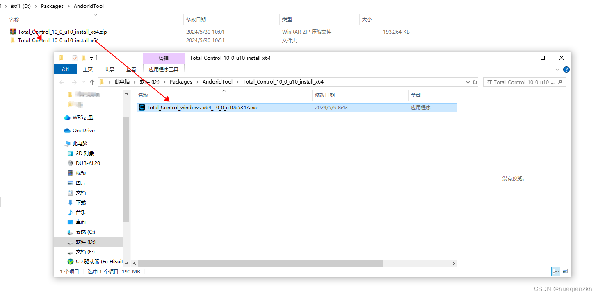Image resolution: width=598 pixels, height=296 pixels.
Task: Expand the ribbon with the chevron
Action: (557, 70)
